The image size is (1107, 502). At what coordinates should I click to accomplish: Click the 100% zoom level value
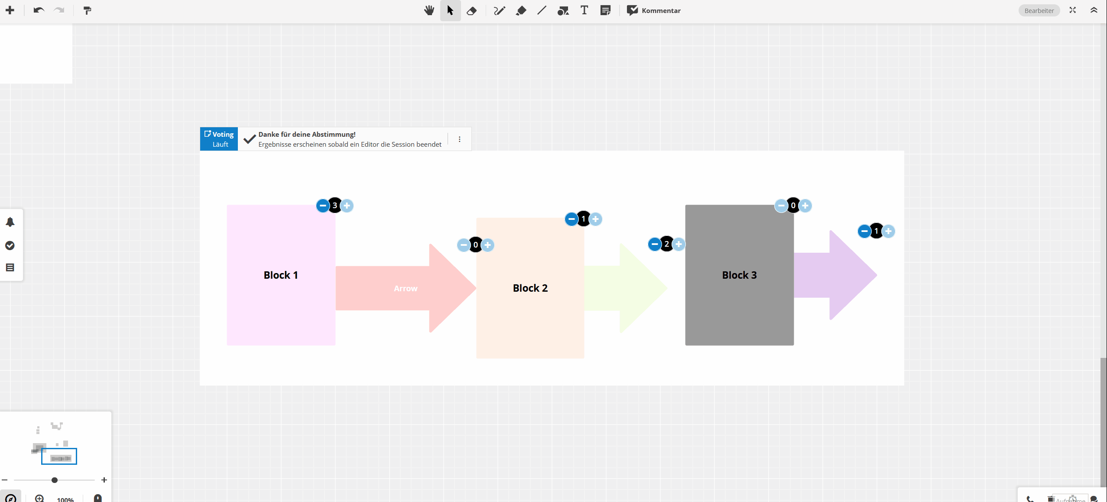(x=65, y=499)
